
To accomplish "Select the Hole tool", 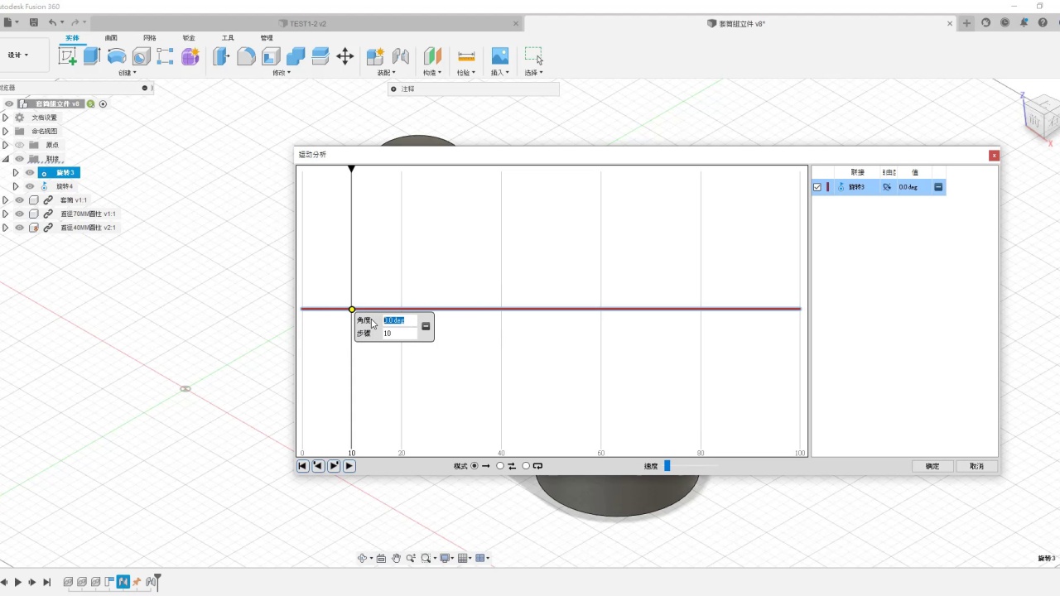I will (141, 56).
